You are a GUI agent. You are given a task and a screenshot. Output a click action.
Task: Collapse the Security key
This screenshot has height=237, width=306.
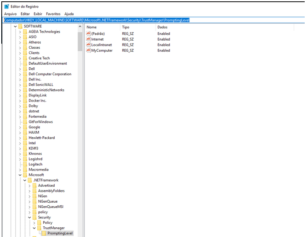pos(30,217)
